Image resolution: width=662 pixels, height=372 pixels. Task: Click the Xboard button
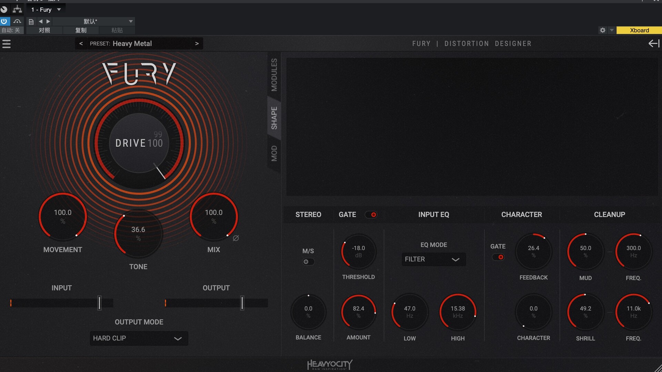click(639, 30)
